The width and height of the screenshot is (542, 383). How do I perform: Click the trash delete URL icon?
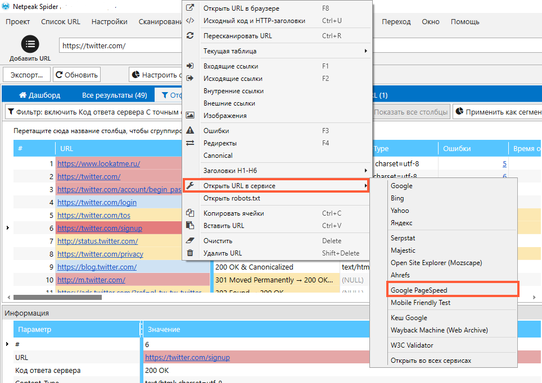coord(190,253)
